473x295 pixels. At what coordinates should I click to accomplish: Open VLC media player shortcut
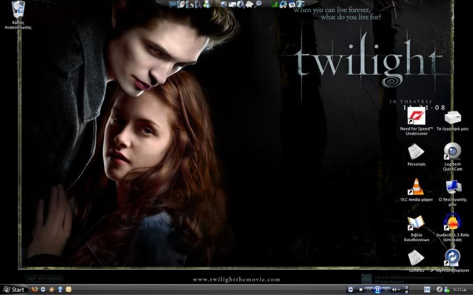[416, 187]
